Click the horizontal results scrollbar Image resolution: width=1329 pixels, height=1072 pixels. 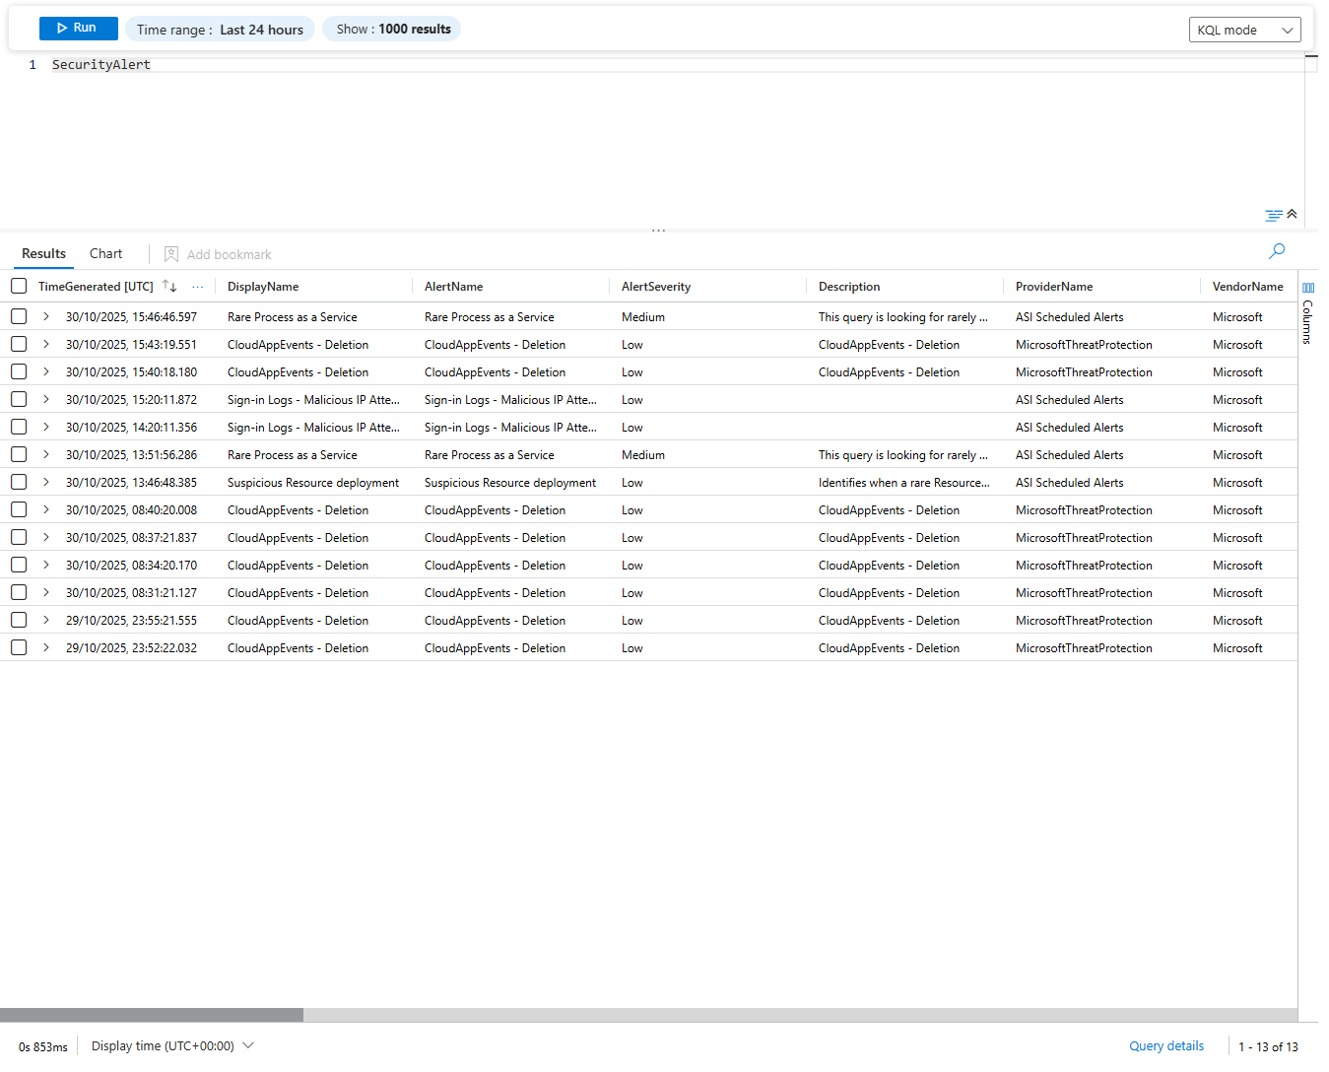[x=153, y=1014]
